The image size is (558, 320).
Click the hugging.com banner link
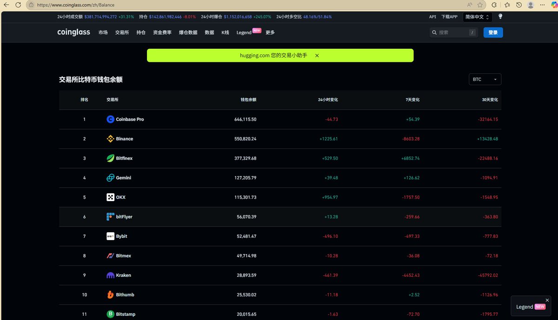tap(273, 55)
